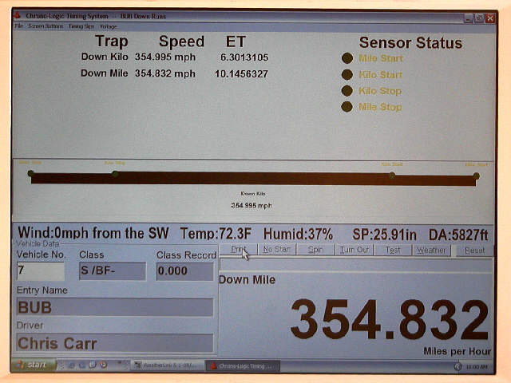Viewport: 511px width, 383px height.
Task: Open the File menu
Action: 18,26
